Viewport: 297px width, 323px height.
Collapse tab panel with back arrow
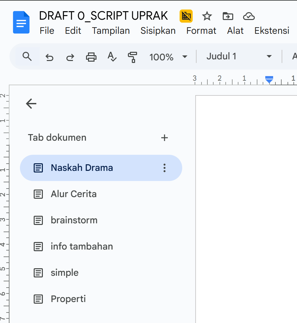31,104
